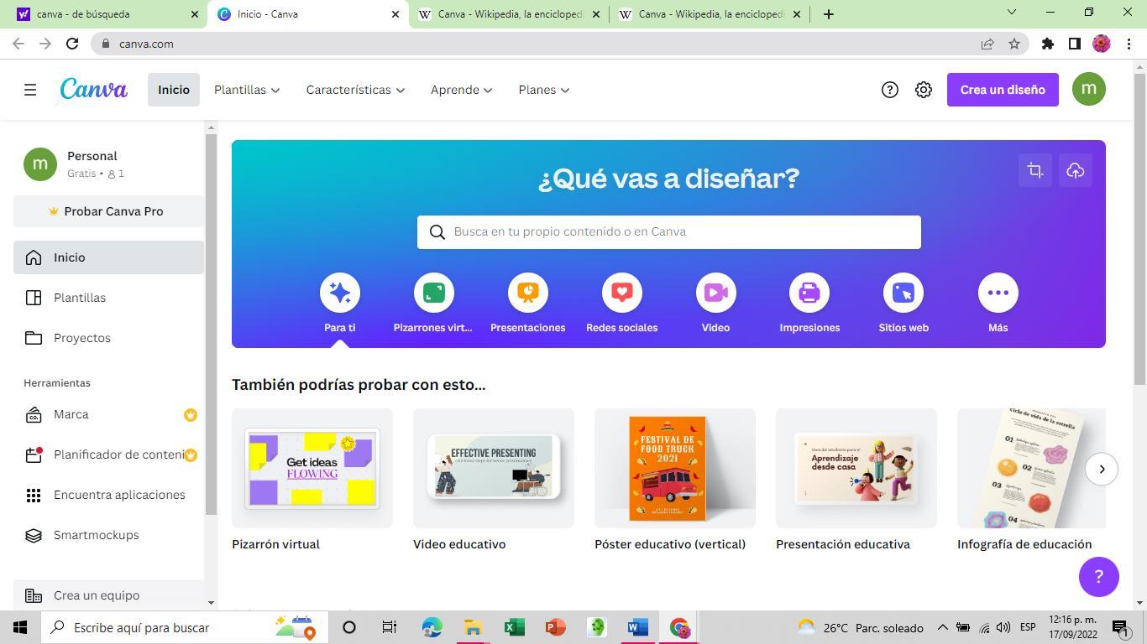Open Plantillas in the sidebar

(x=108, y=298)
